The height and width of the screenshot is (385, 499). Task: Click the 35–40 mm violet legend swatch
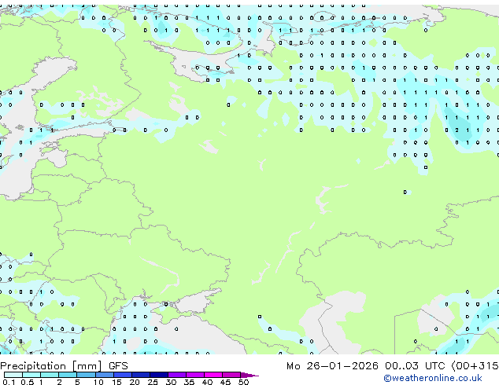(x=195, y=375)
